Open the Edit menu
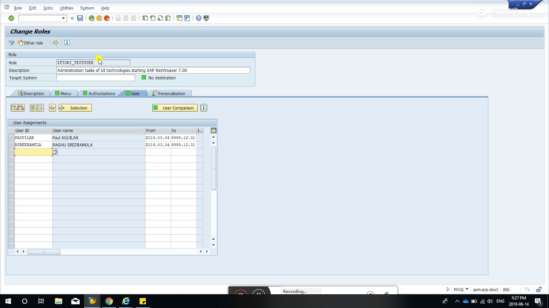The width and height of the screenshot is (549, 308). pyautogui.click(x=33, y=8)
